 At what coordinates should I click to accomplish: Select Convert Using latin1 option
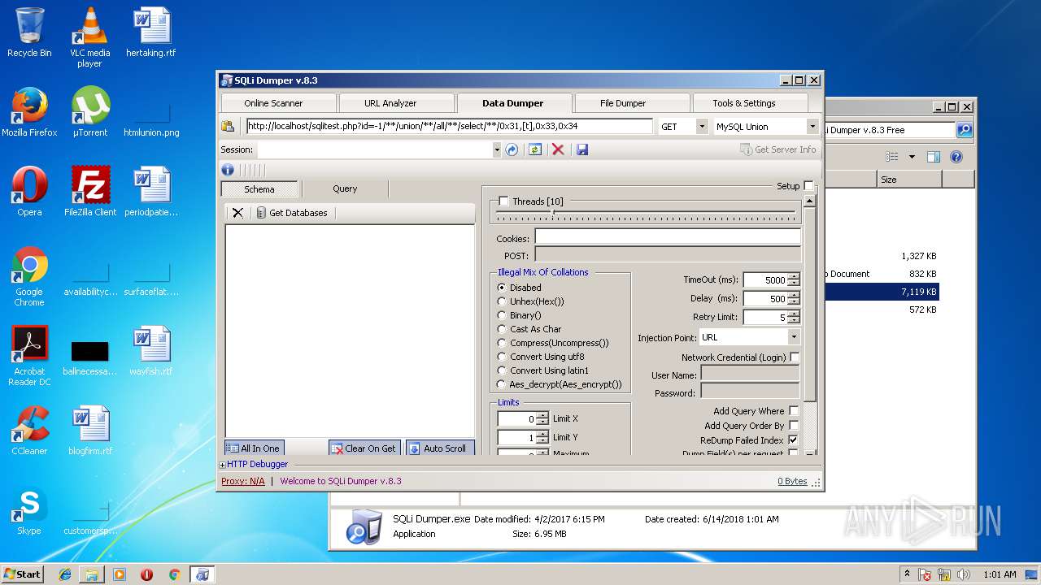(502, 370)
